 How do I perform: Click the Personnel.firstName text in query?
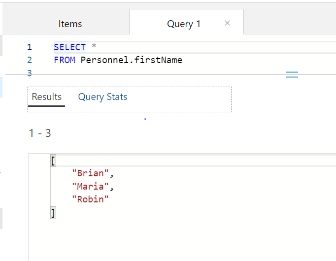pos(131,60)
